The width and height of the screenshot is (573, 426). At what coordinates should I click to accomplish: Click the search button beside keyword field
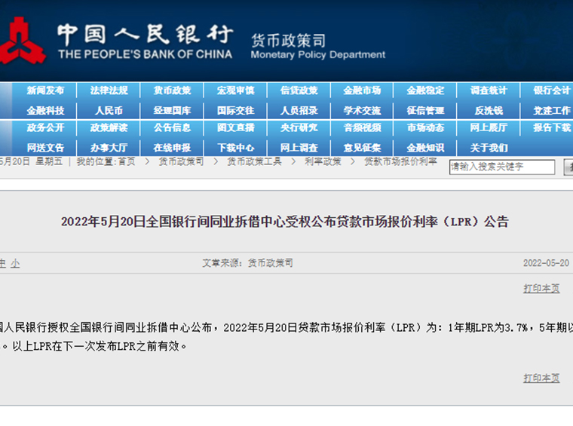point(568,167)
